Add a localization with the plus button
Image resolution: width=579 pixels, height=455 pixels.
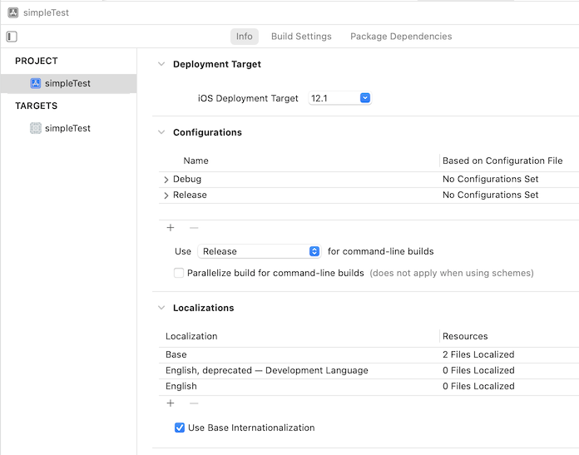click(x=171, y=403)
